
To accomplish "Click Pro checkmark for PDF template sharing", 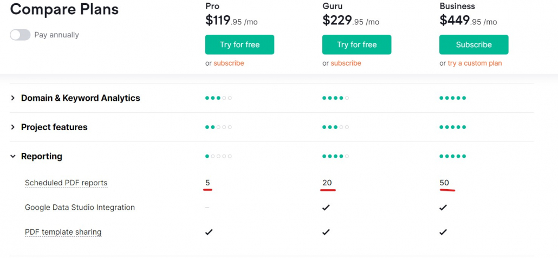I will pyautogui.click(x=209, y=232).
